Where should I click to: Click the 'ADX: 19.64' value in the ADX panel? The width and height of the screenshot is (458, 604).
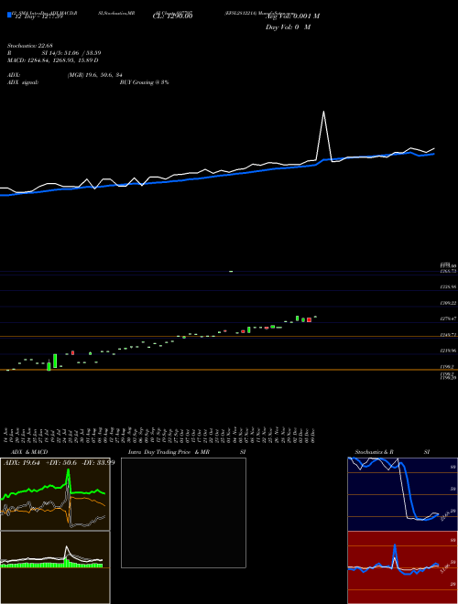[x=22, y=462]
